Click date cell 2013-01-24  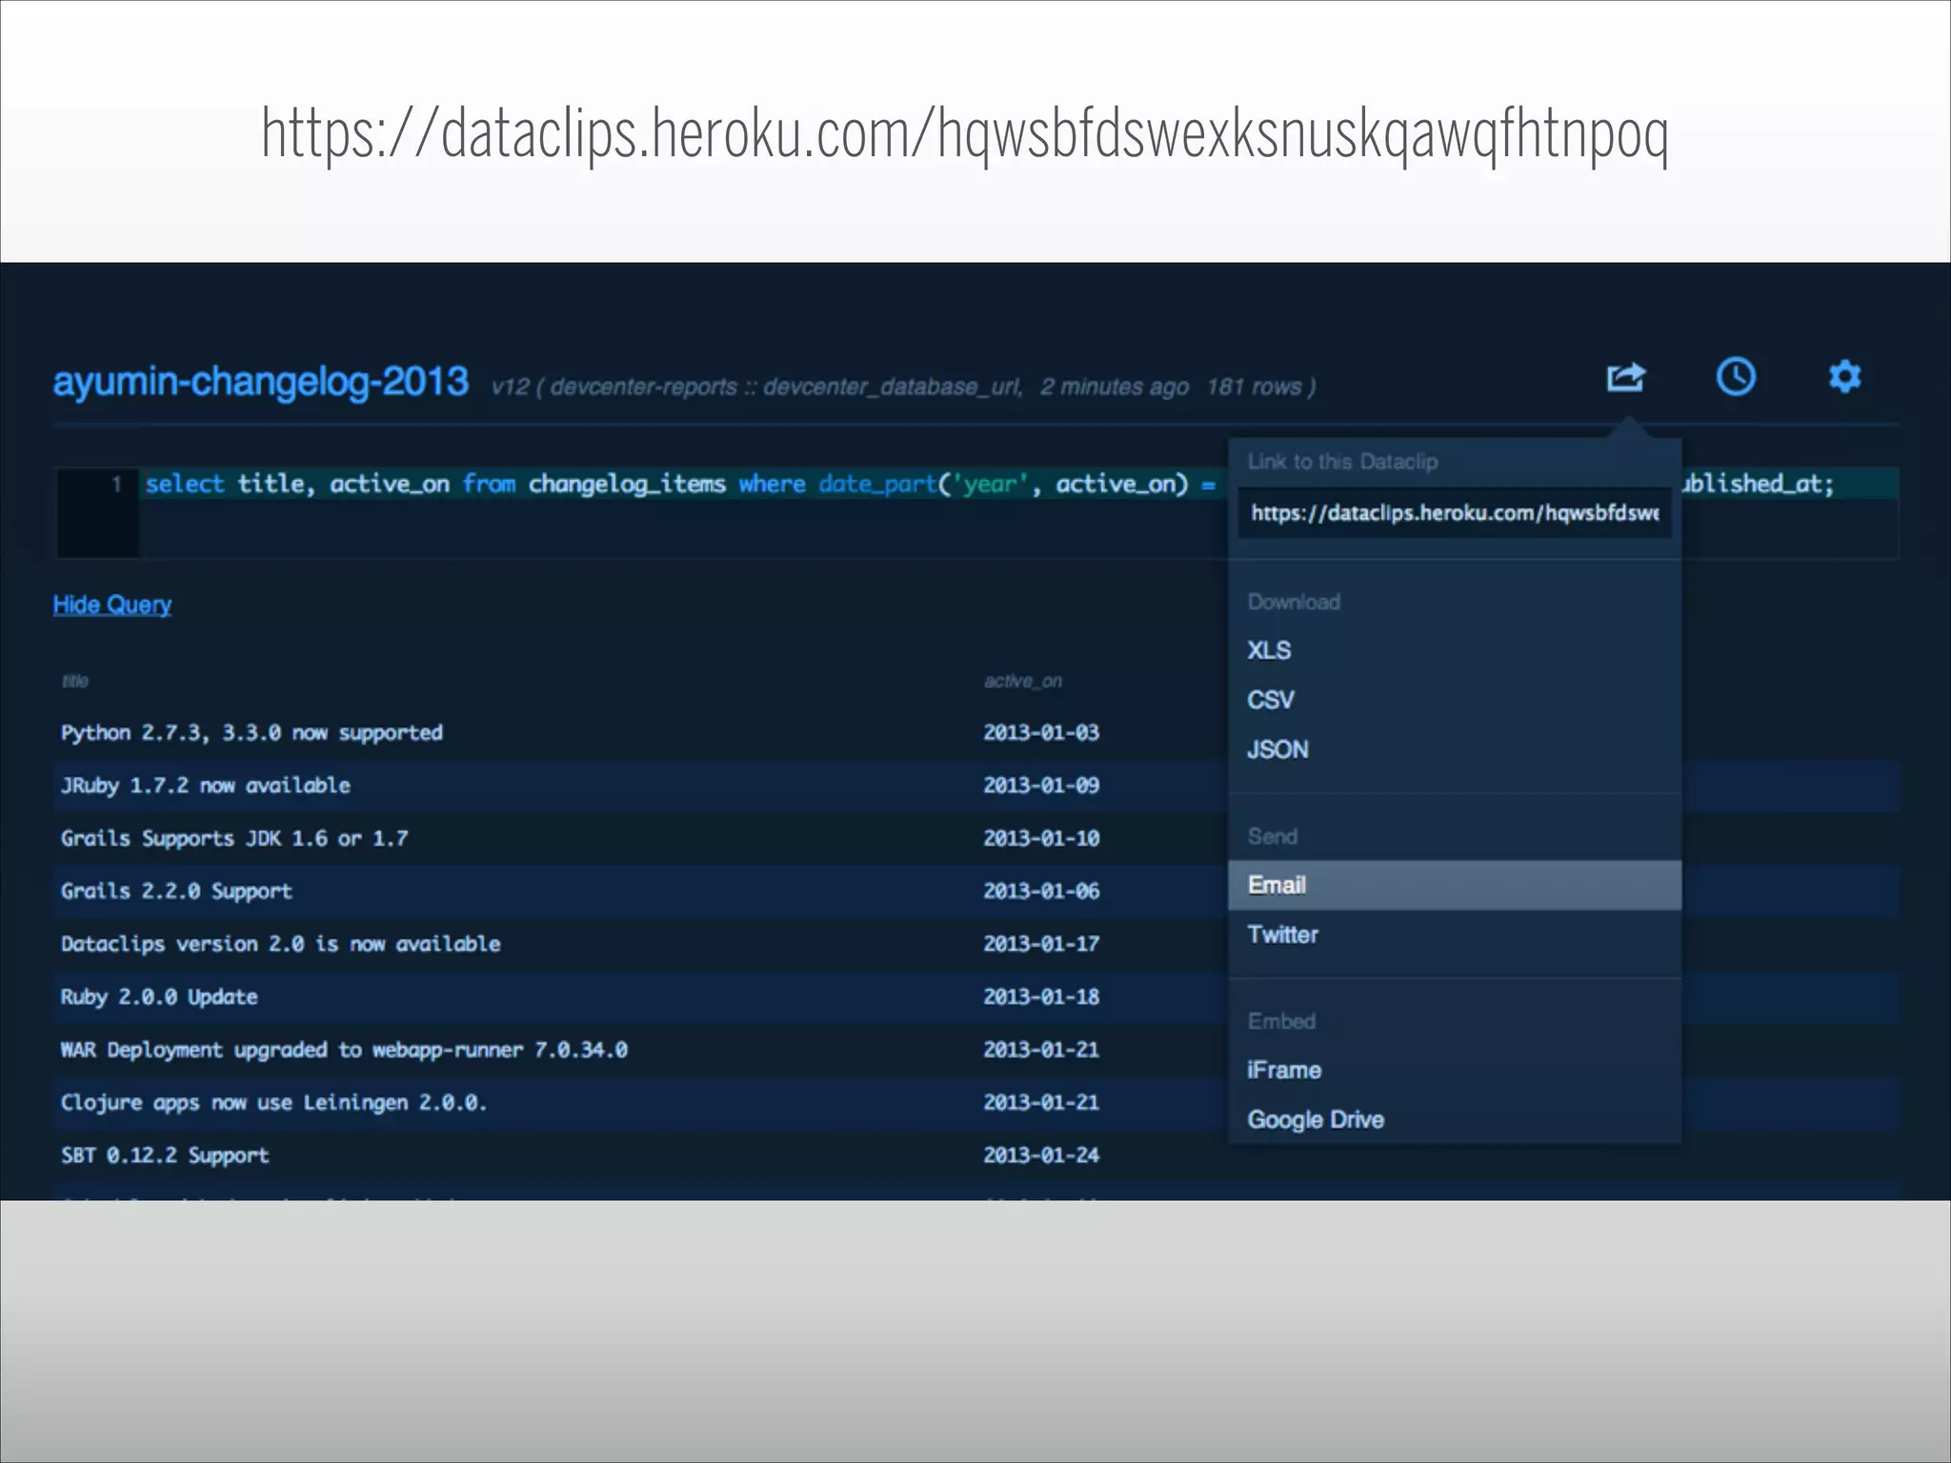1041,1154
